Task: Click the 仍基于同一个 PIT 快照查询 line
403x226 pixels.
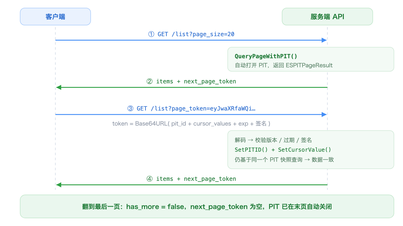Action: tap(284, 160)
